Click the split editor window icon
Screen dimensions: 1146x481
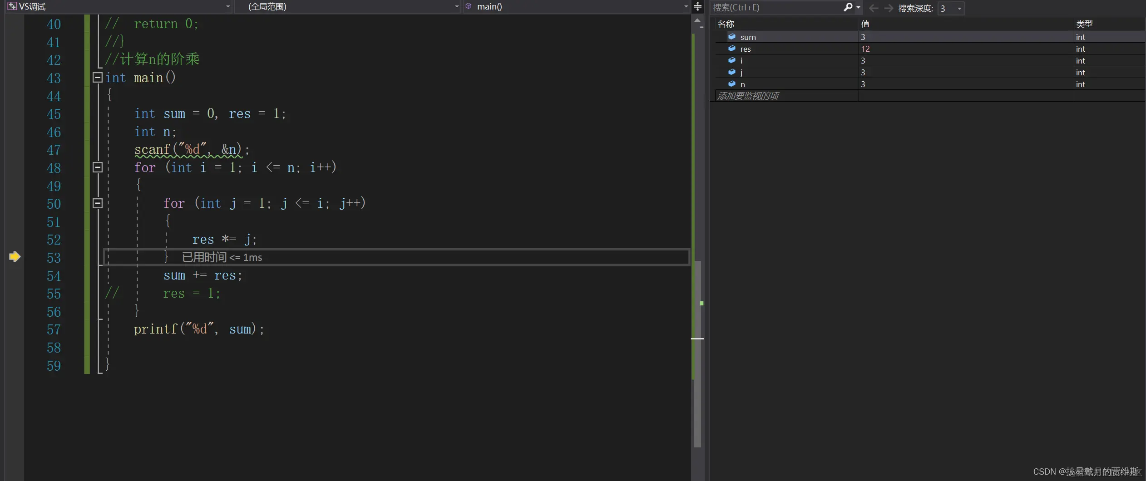click(698, 6)
